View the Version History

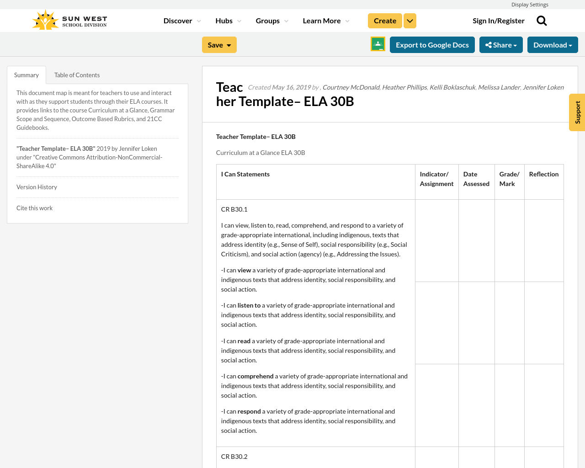pos(37,186)
